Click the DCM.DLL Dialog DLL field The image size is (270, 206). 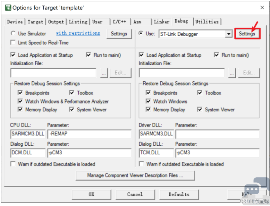click(x=28, y=153)
